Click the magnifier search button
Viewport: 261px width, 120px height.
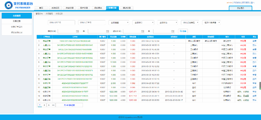coord(183,31)
